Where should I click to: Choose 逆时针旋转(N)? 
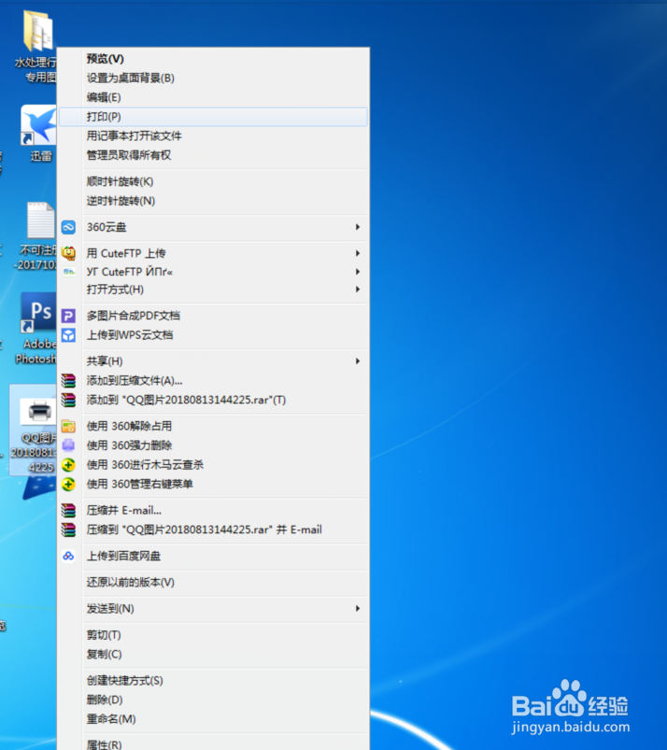[213, 201]
